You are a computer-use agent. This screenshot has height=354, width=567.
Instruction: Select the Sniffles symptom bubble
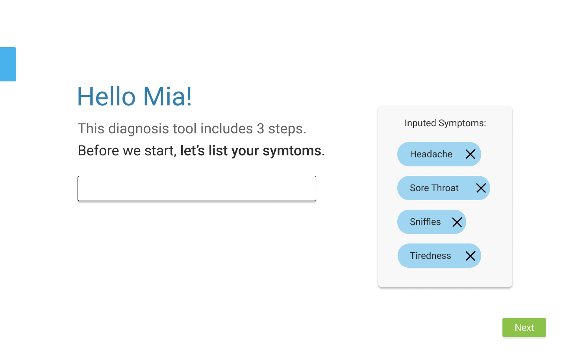426,222
